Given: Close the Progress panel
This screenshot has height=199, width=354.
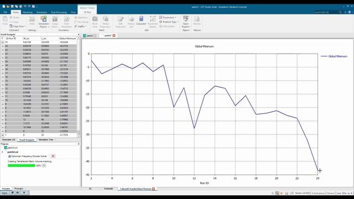Looking at the screenshot, I should (x=79, y=144).
